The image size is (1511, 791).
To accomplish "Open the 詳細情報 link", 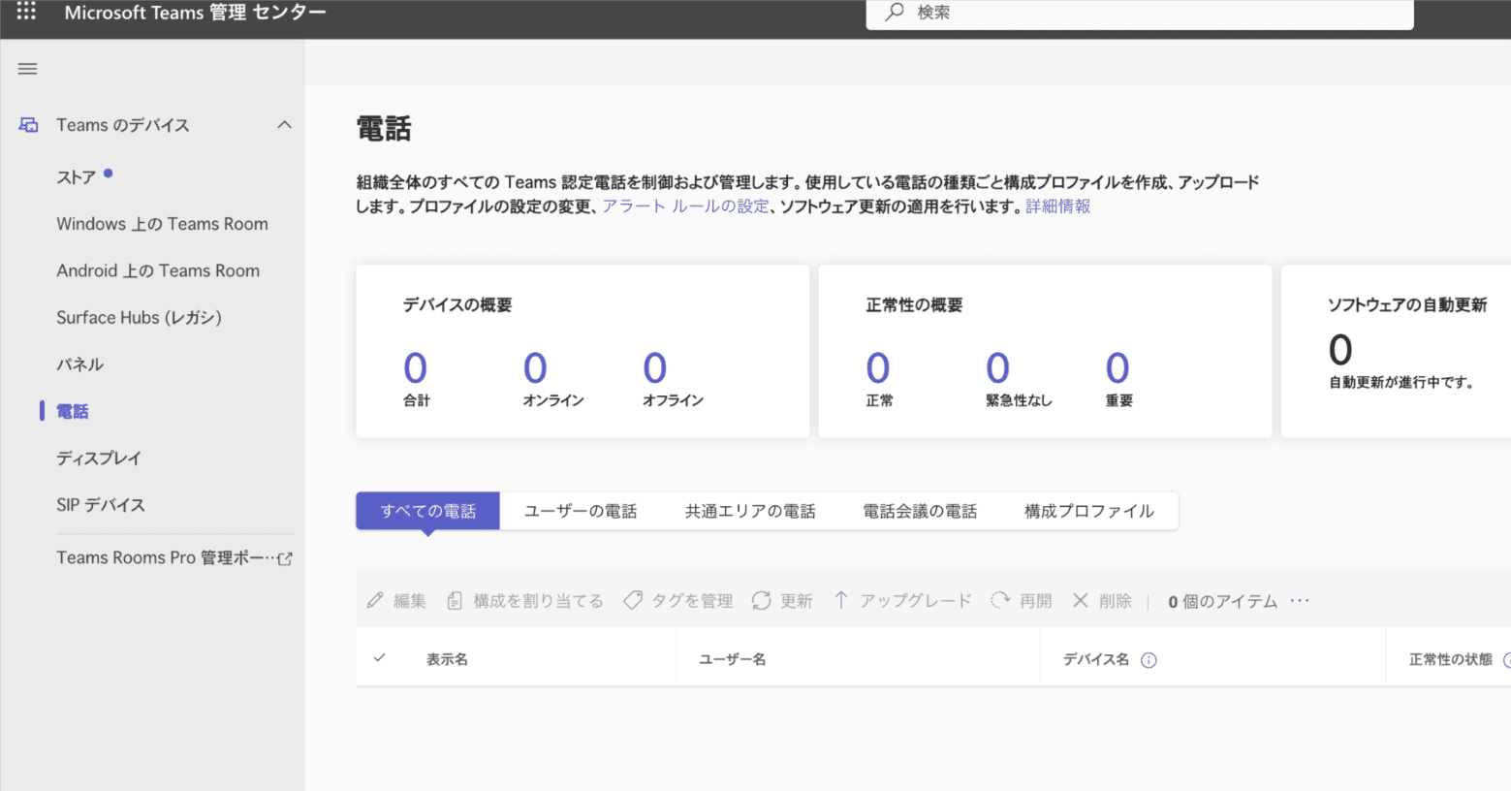I will coord(1056,206).
